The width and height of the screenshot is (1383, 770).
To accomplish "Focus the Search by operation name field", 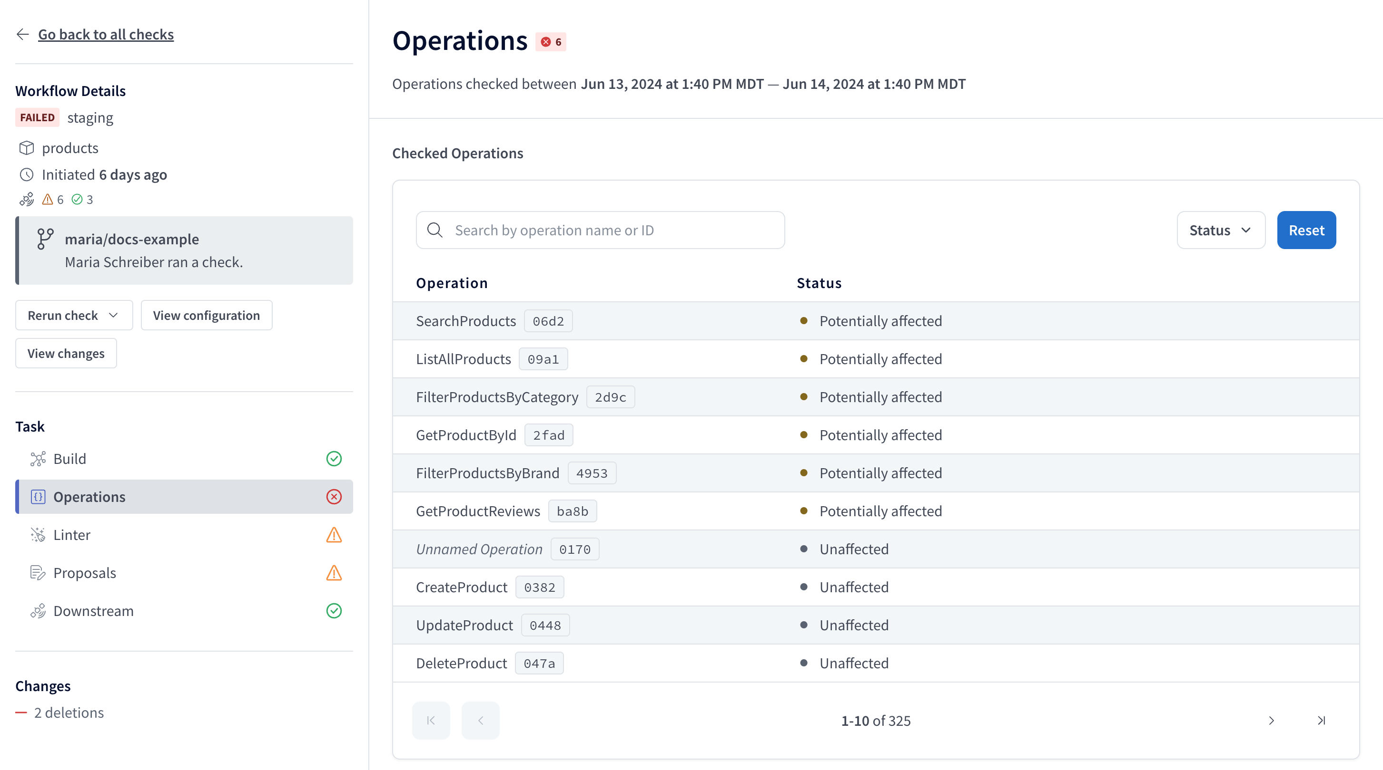I will 600,230.
